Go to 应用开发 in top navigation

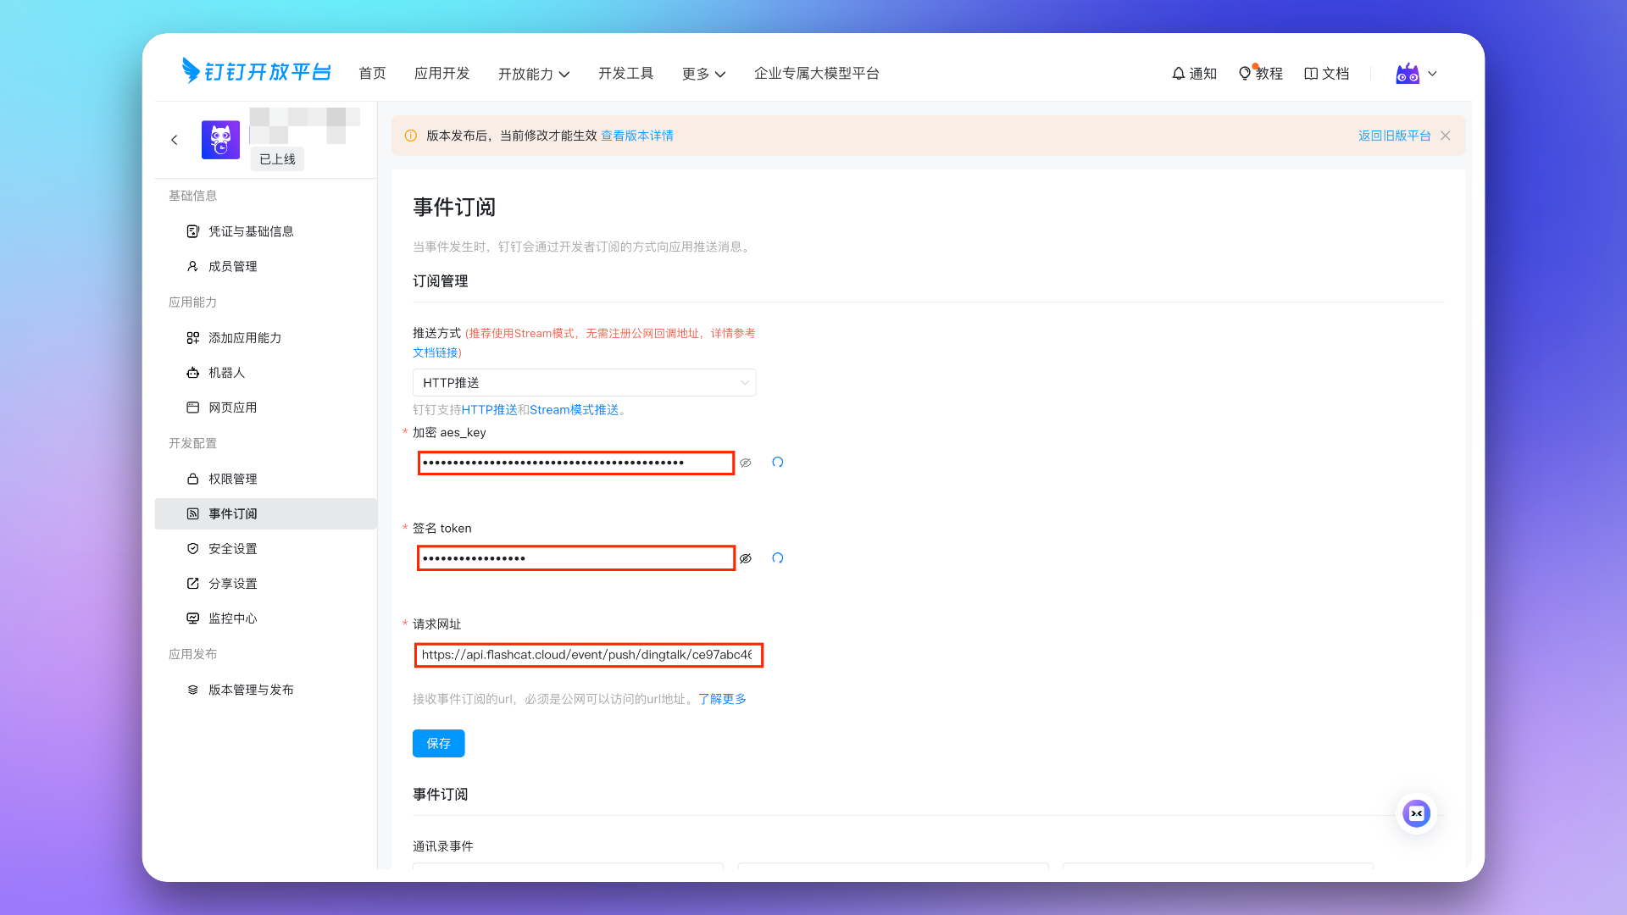441,74
